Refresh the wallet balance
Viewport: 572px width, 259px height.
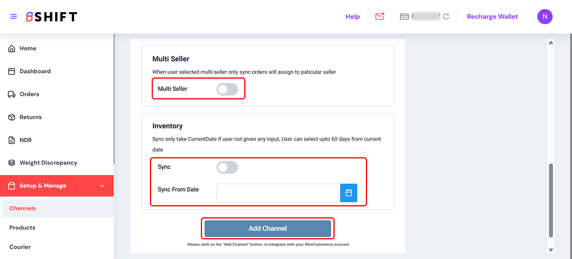tap(446, 17)
